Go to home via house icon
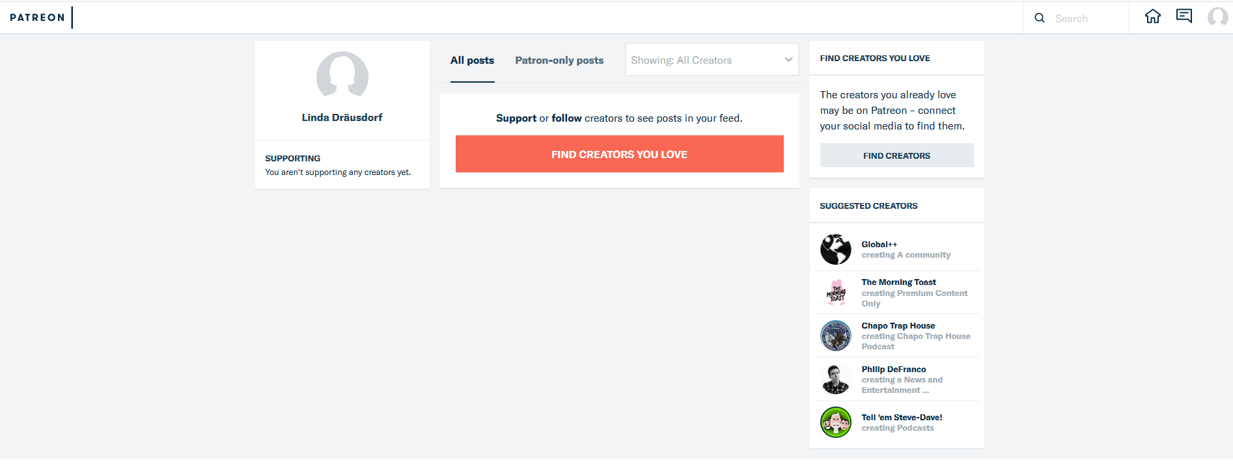This screenshot has width=1233, height=471. point(1153,16)
